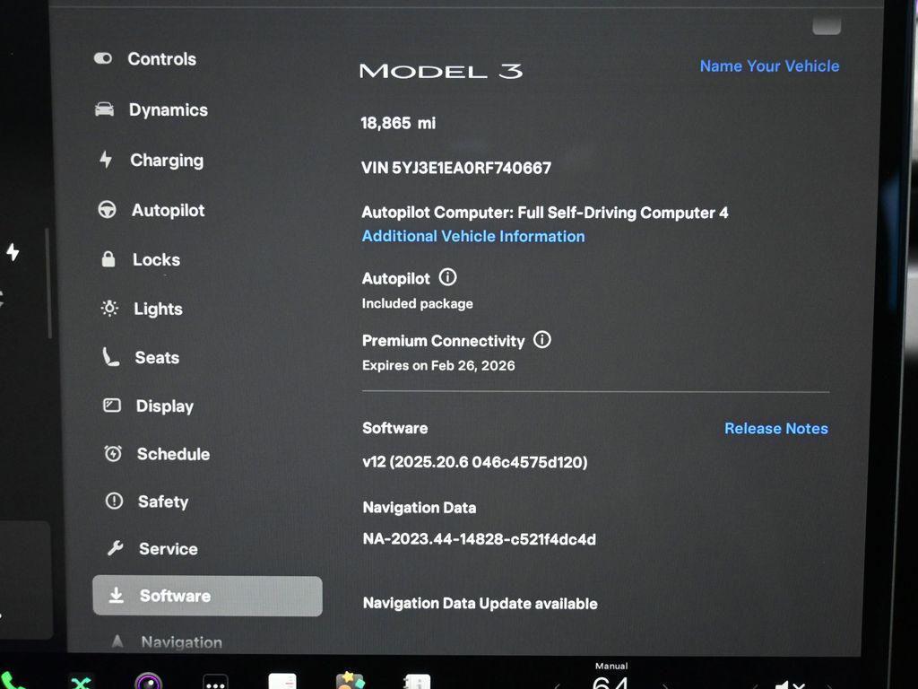Viewport: 918px width, 689px height.
Task: Click the left chevron beside temperature
Action: [556, 684]
